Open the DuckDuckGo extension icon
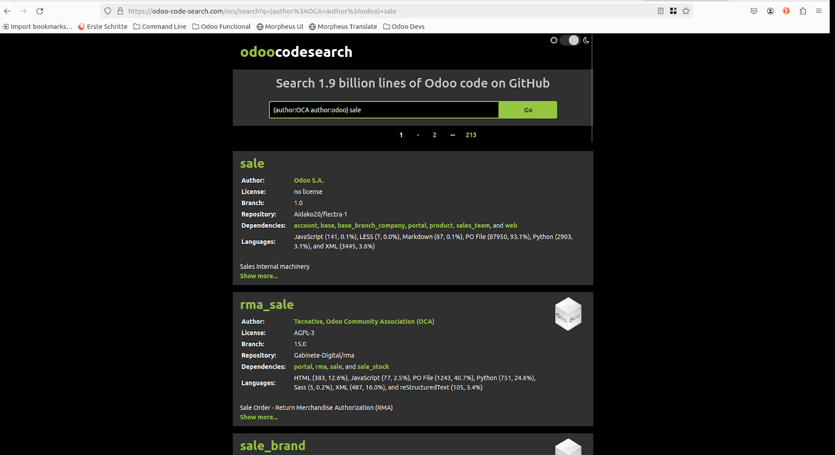Screen dimensions: 835x455 pyautogui.click(x=786, y=11)
